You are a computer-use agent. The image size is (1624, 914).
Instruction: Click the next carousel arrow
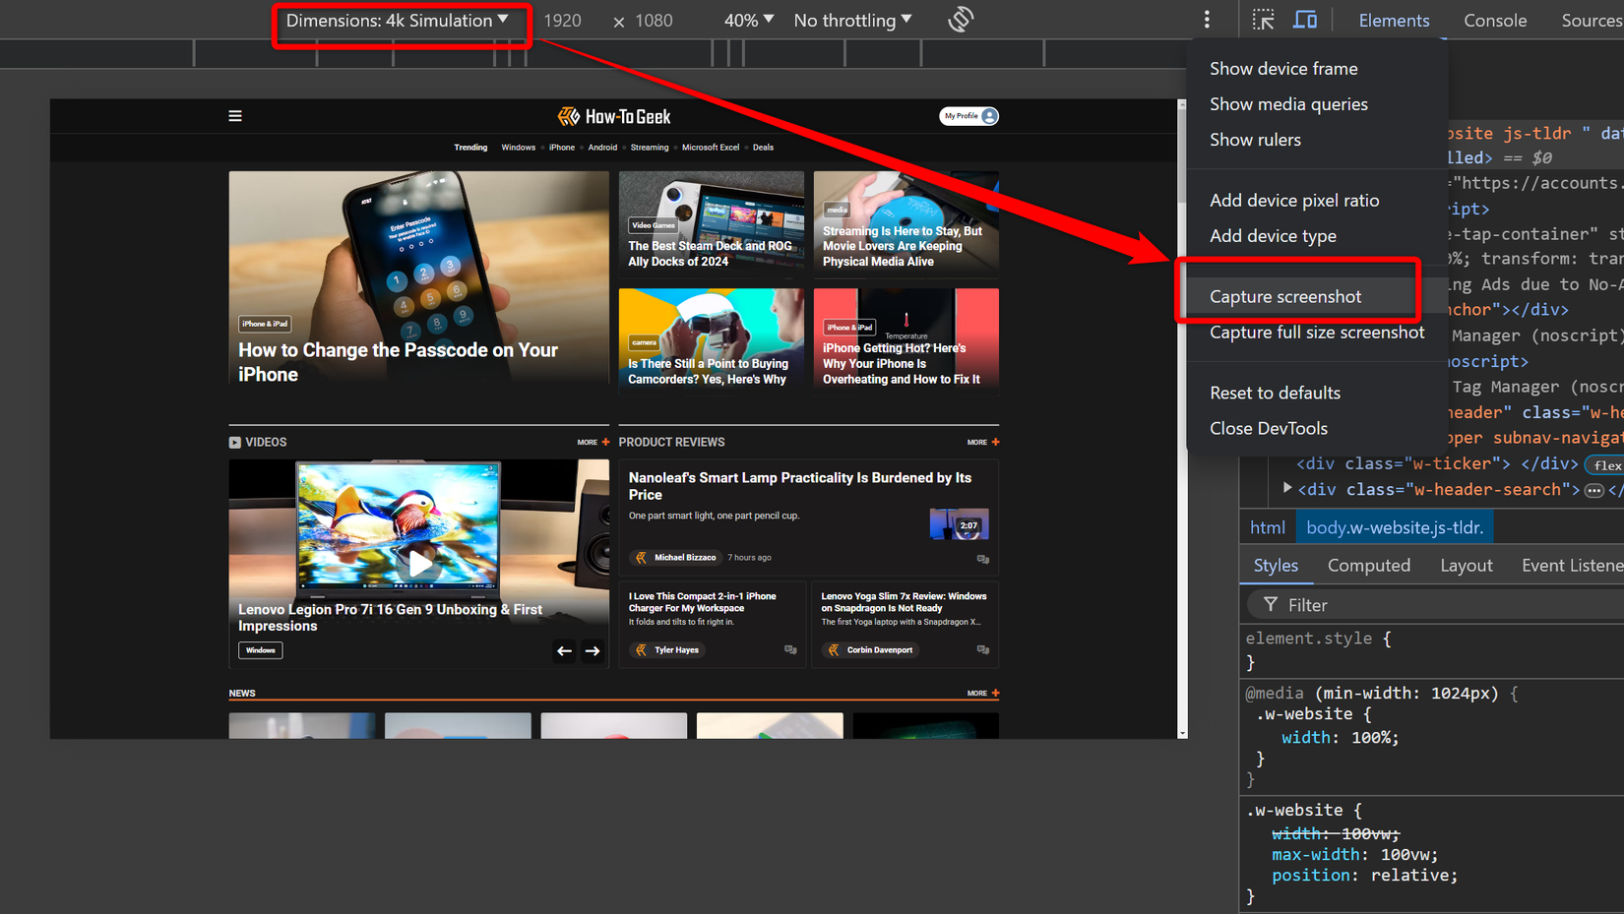pyautogui.click(x=593, y=650)
